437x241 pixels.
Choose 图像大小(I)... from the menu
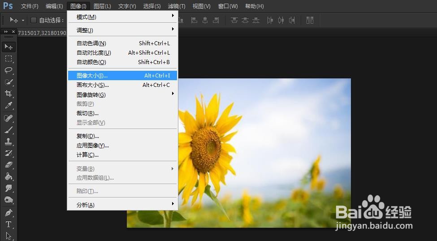[x=123, y=76]
